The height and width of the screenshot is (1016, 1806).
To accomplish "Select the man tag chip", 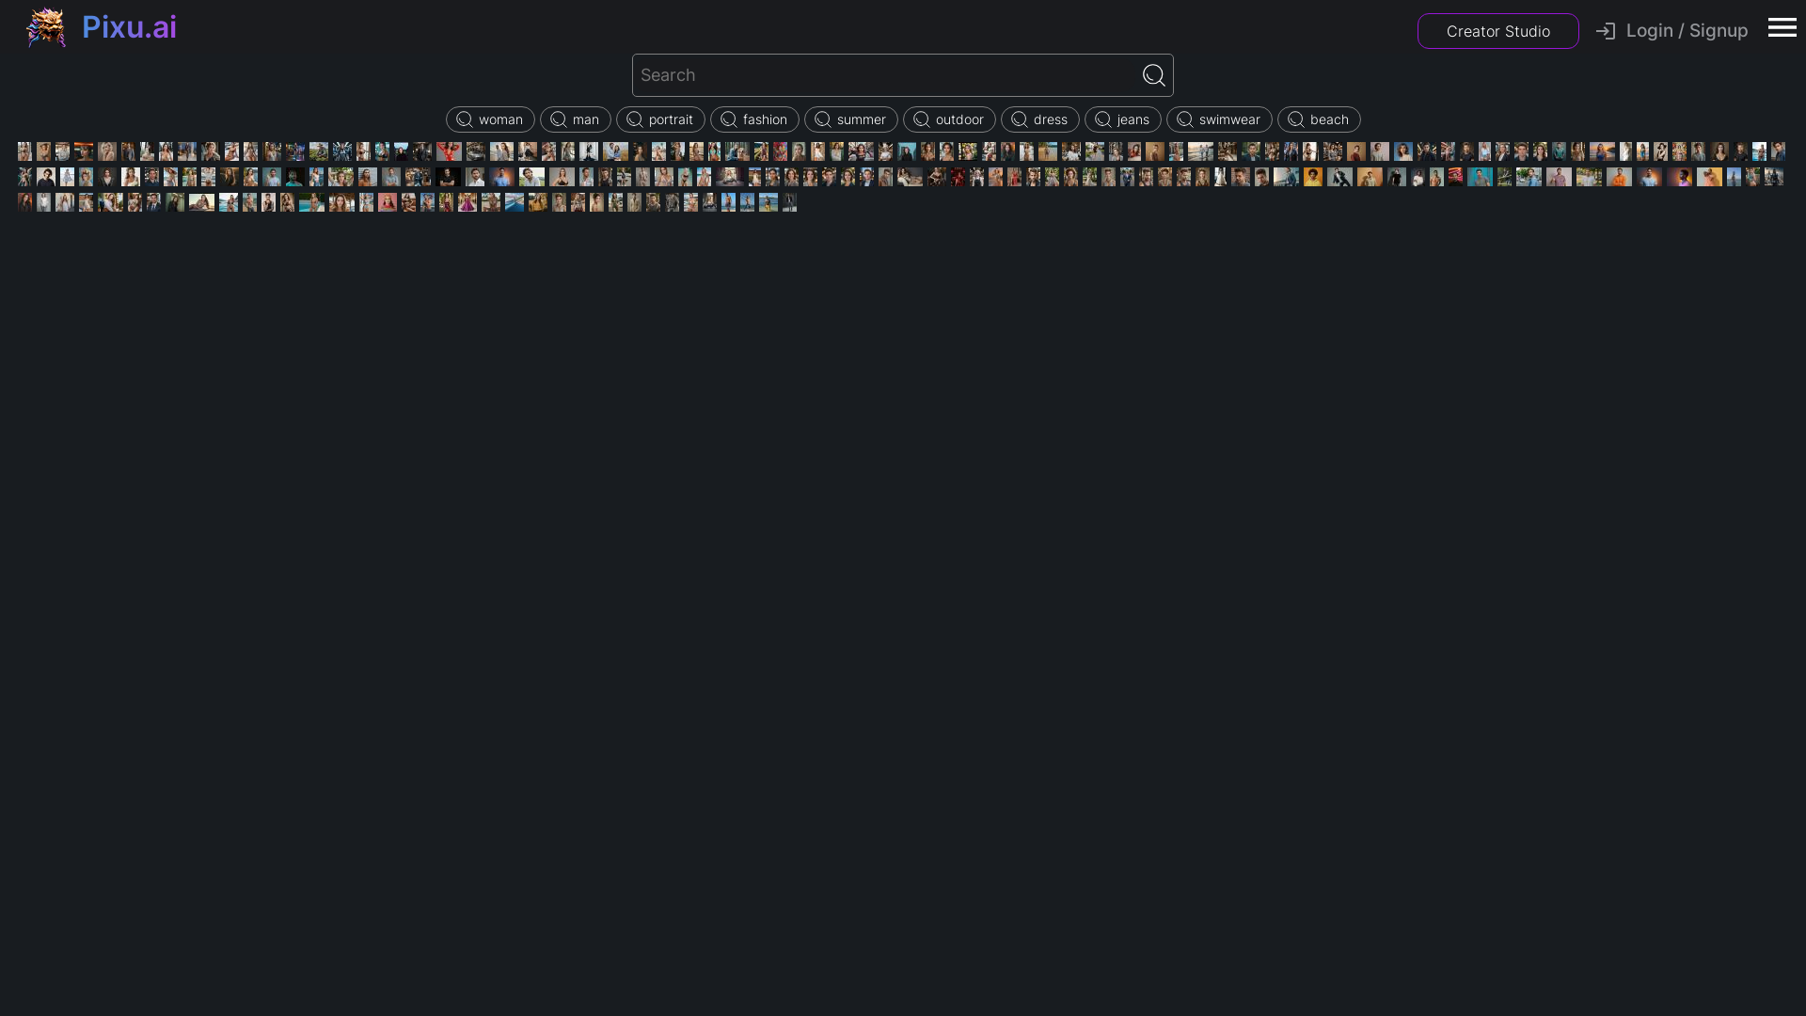I will click(576, 119).
